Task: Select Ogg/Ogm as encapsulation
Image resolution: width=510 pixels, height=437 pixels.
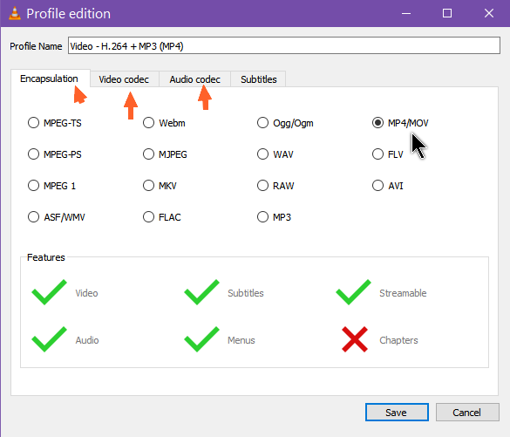Action: click(285, 123)
